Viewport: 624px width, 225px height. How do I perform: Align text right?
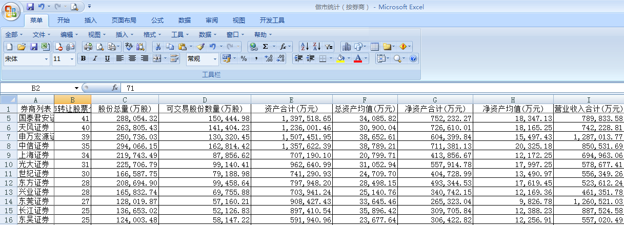click(x=144, y=58)
